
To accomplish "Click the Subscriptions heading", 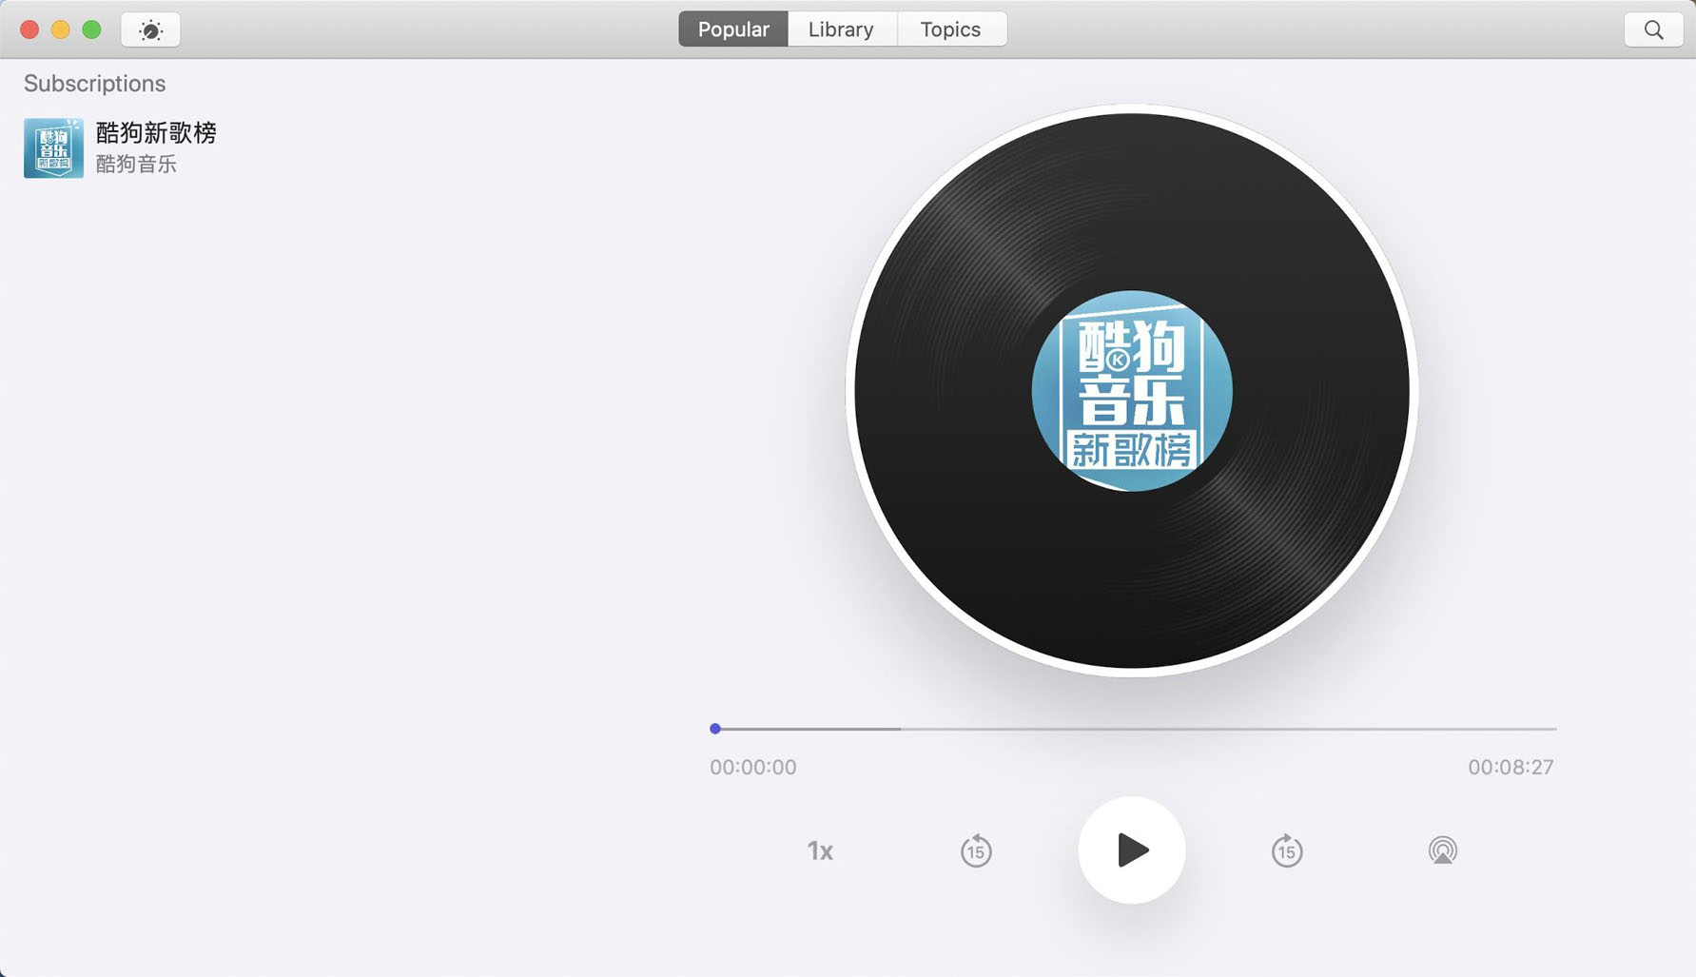I will (x=94, y=84).
